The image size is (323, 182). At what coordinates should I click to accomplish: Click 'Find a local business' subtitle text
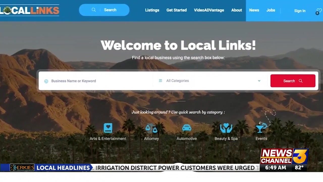tap(178, 58)
